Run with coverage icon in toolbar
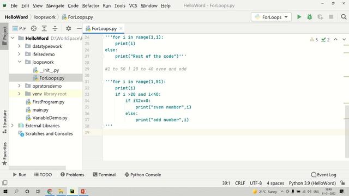 tap(320, 17)
